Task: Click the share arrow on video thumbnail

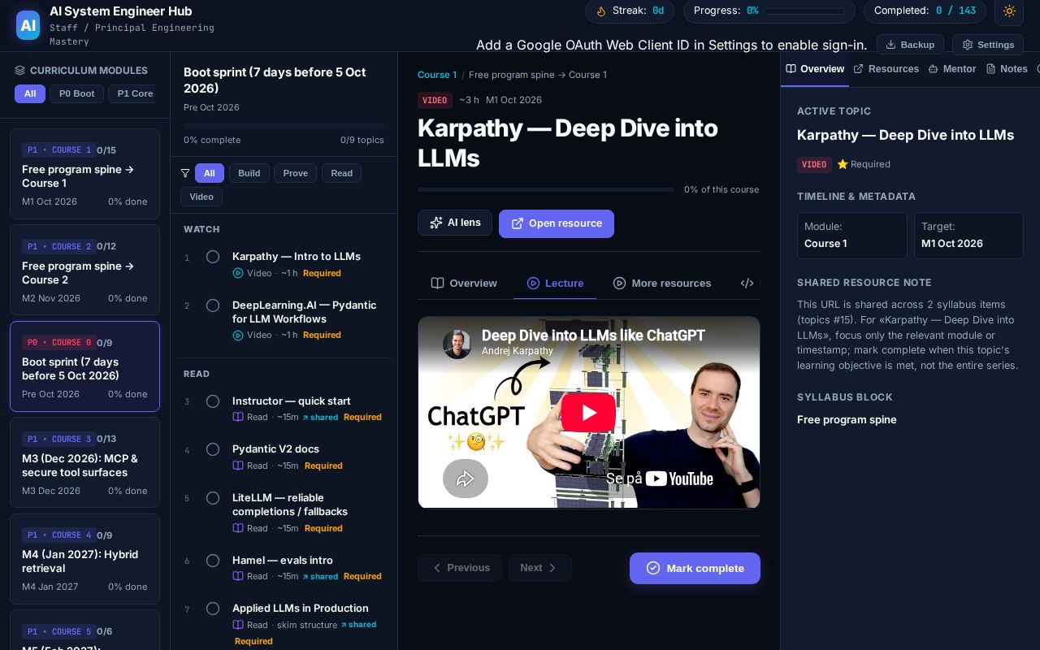Action: point(466,479)
